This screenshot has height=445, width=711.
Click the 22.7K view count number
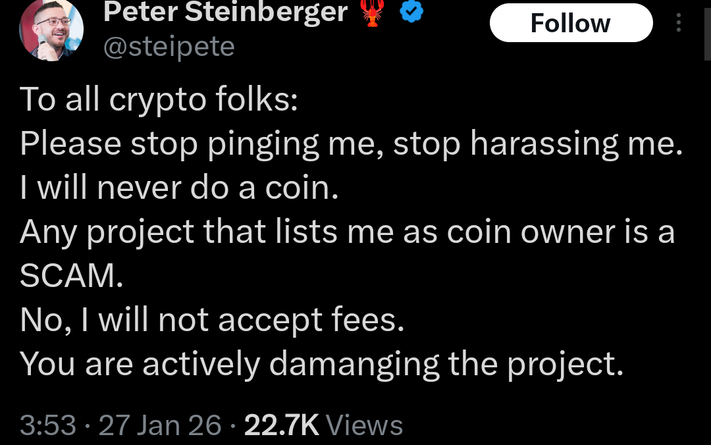tap(281, 425)
